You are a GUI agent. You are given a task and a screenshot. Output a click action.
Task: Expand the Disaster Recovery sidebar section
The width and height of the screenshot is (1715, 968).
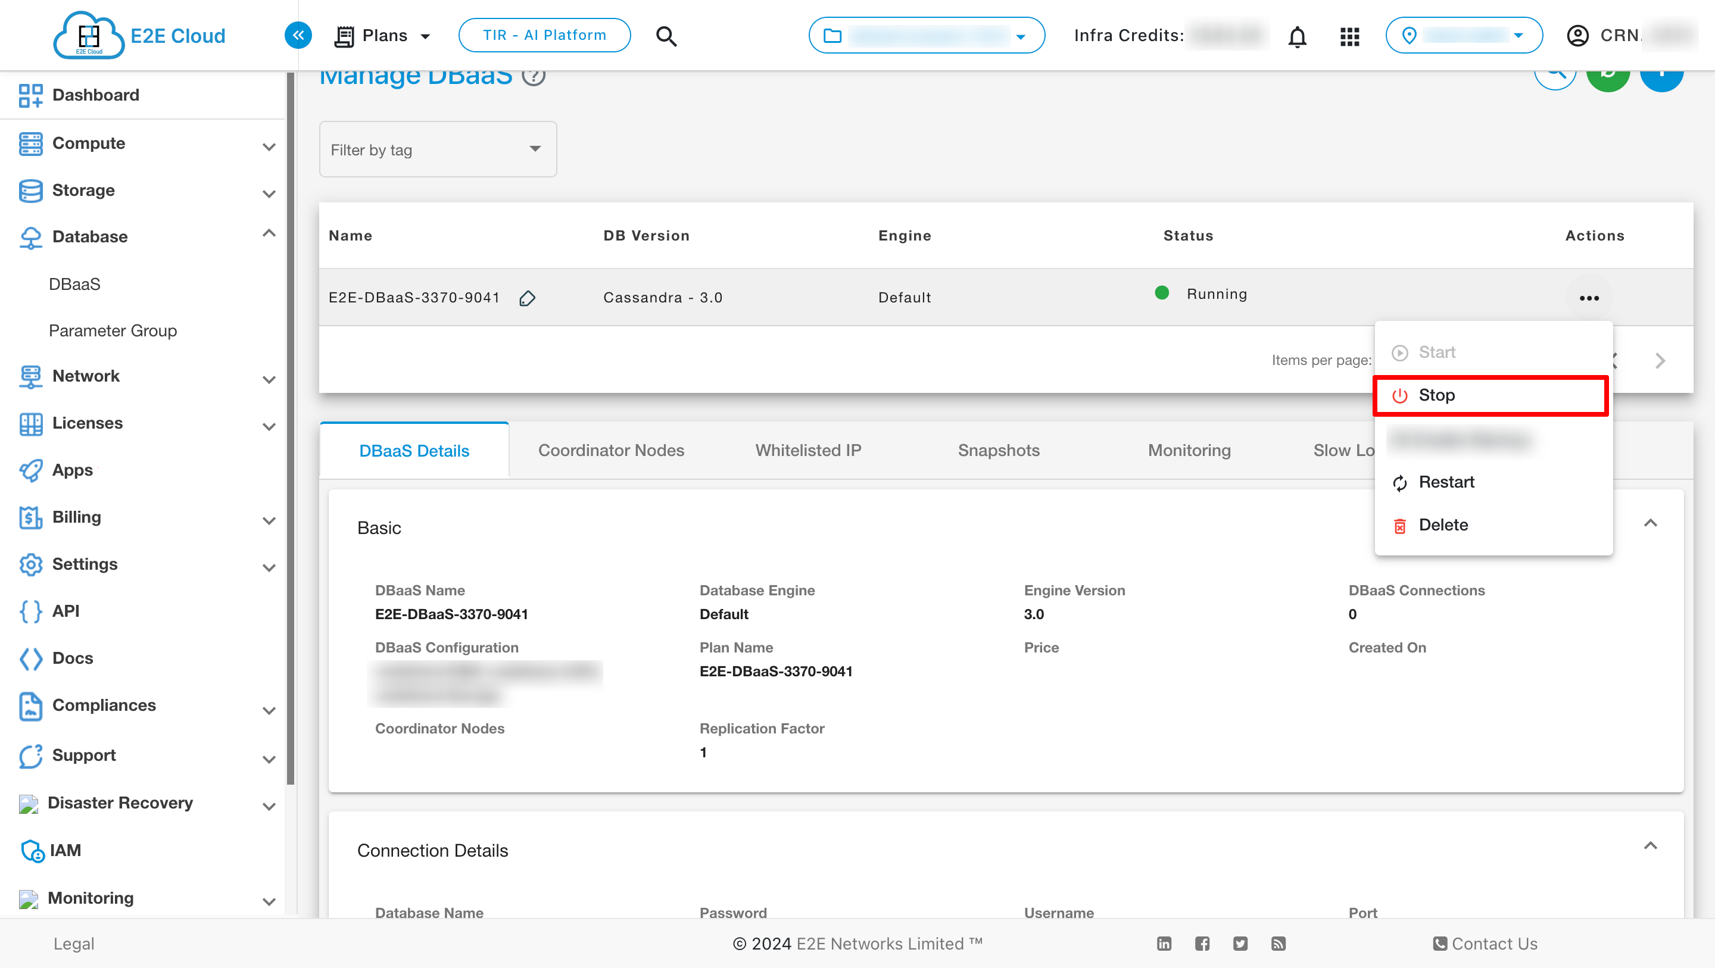point(269,805)
